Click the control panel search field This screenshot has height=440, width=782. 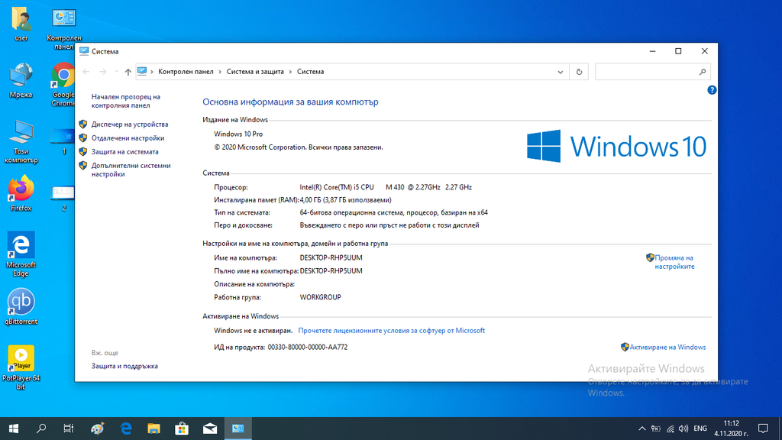coord(646,72)
